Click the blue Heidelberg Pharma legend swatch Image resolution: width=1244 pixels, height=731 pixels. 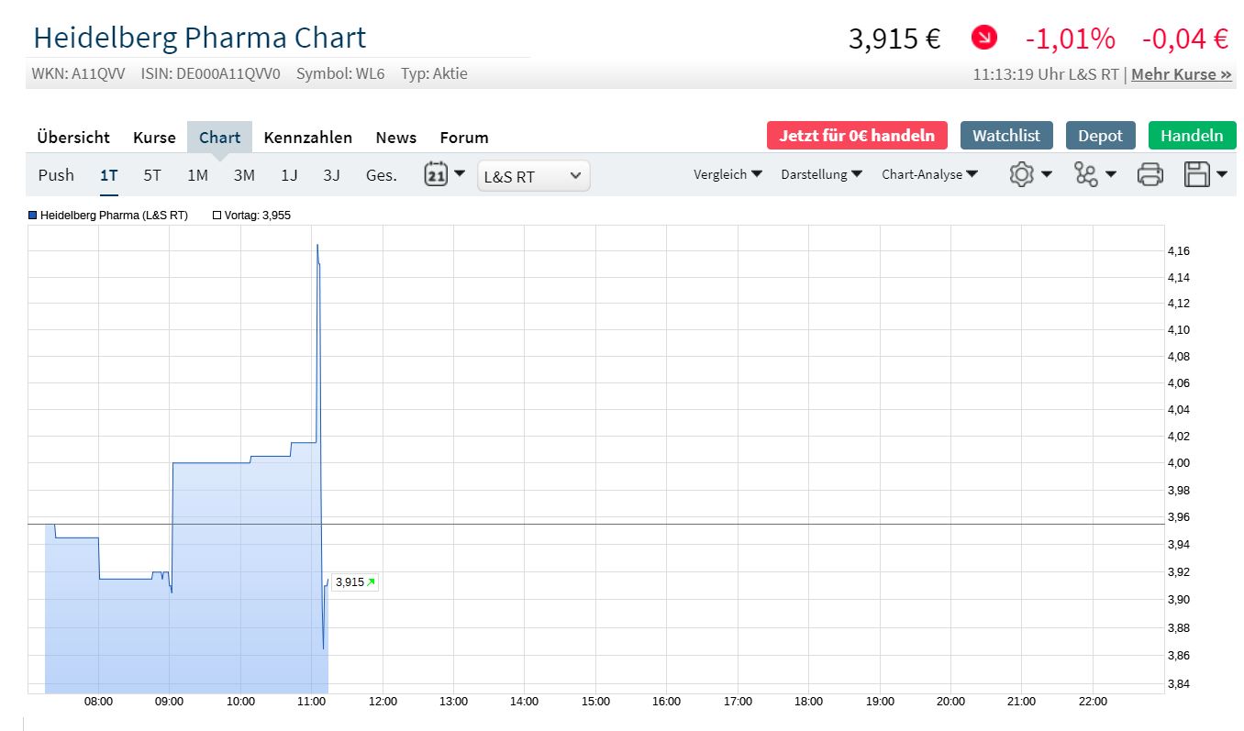[33, 216]
